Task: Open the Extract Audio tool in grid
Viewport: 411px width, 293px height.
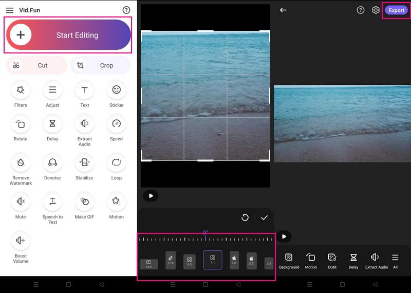Action: click(x=84, y=124)
